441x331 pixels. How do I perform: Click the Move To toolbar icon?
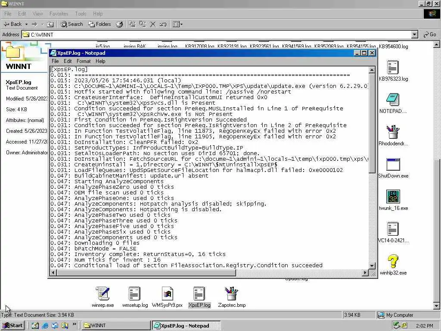132,24
